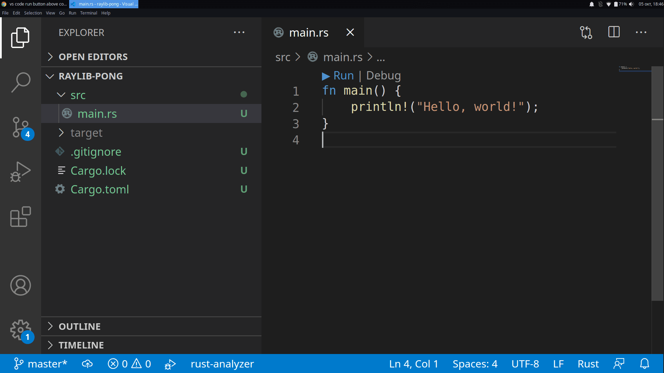Open the Edit menu
Viewport: 664px width, 373px height.
16,13
